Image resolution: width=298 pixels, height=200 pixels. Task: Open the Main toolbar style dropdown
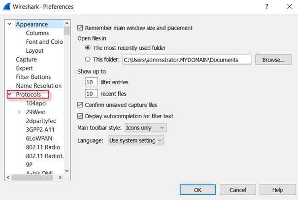coord(145,128)
